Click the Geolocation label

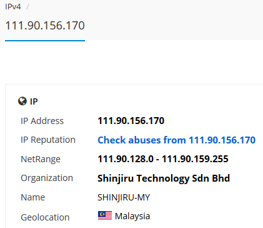(45, 217)
